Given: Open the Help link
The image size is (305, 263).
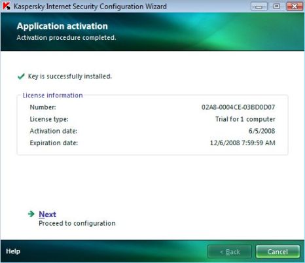Looking at the screenshot, I should coord(13,251).
